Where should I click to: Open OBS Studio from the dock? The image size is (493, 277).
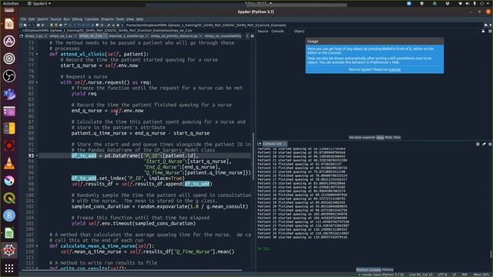[9, 75]
